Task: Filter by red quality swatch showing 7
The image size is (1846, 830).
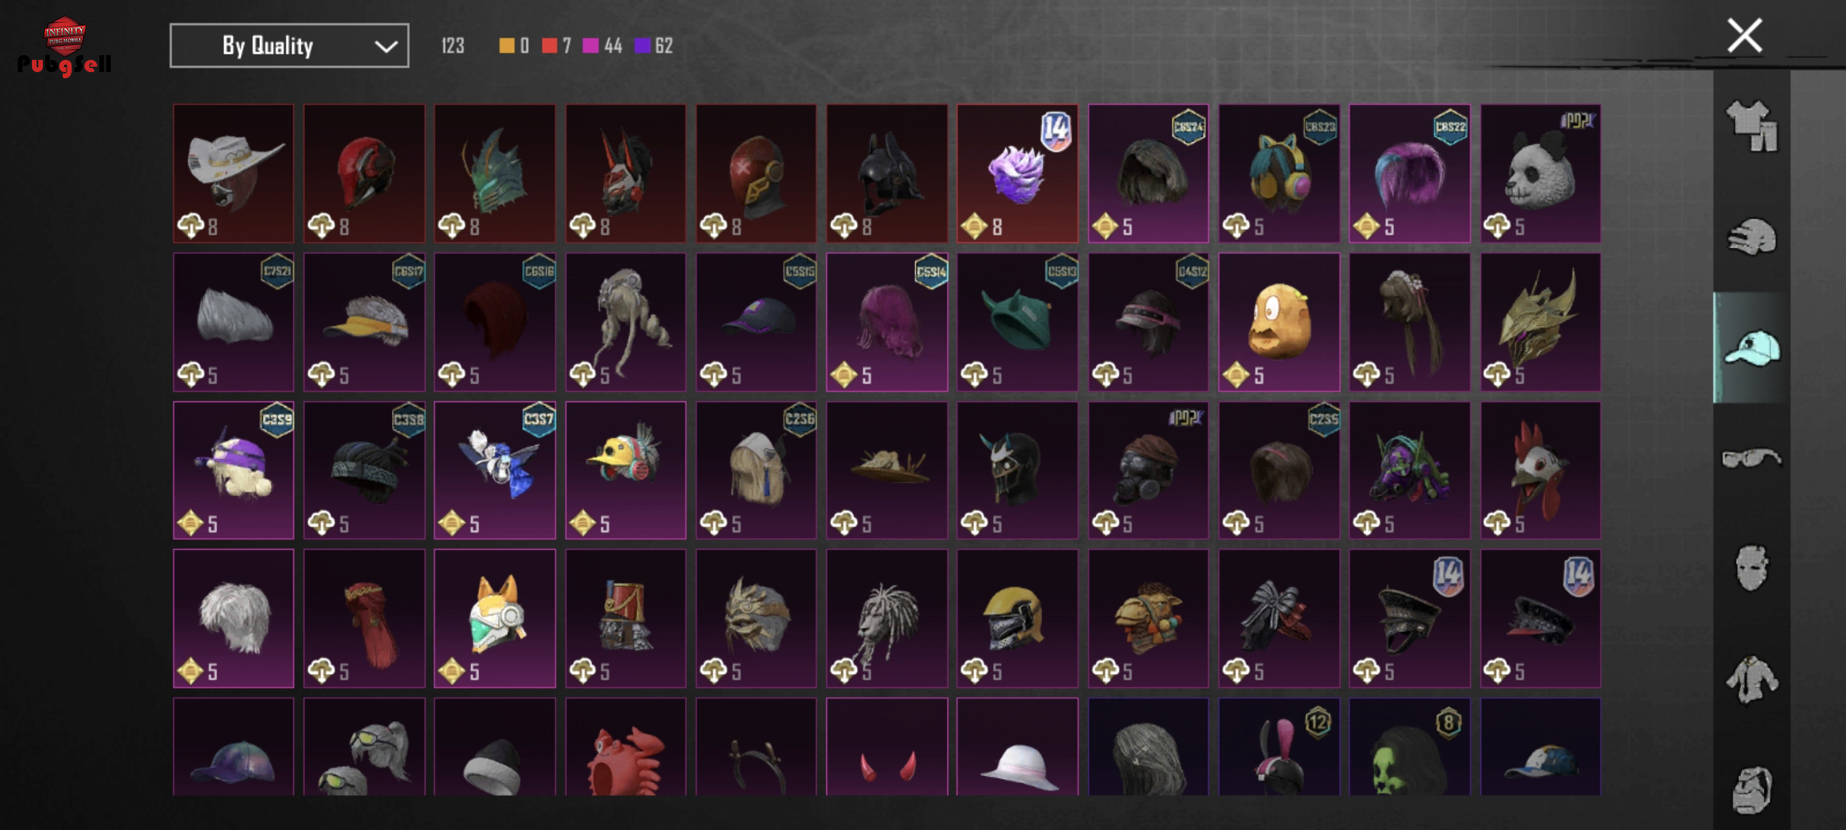Action: tap(549, 46)
